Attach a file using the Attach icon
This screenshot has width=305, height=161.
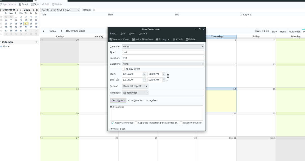point(178,39)
